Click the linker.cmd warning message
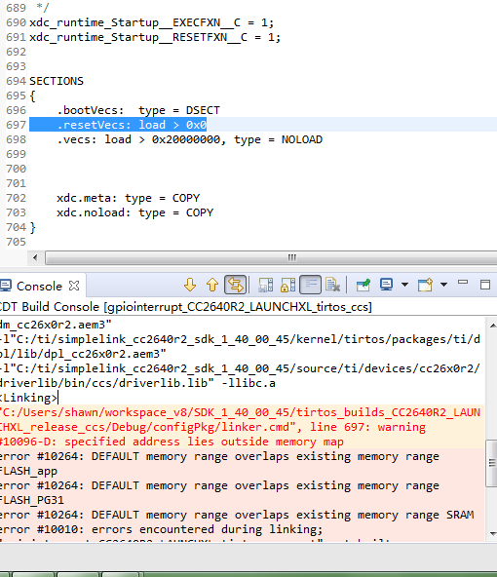The image size is (497, 577). tap(241, 427)
